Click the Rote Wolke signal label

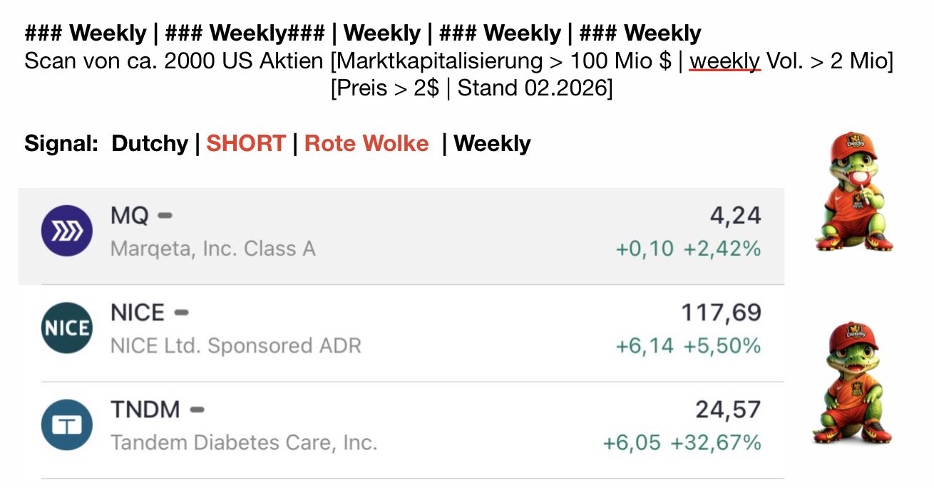[366, 144]
